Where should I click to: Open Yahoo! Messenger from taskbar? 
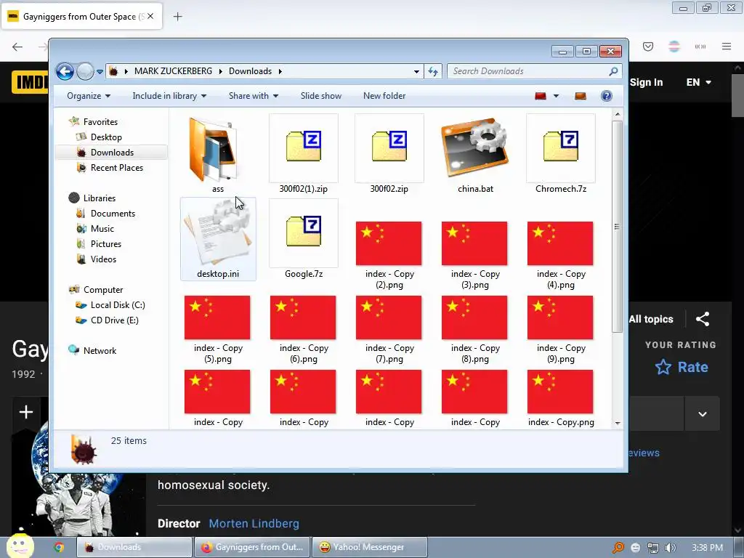tap(370, 547)
